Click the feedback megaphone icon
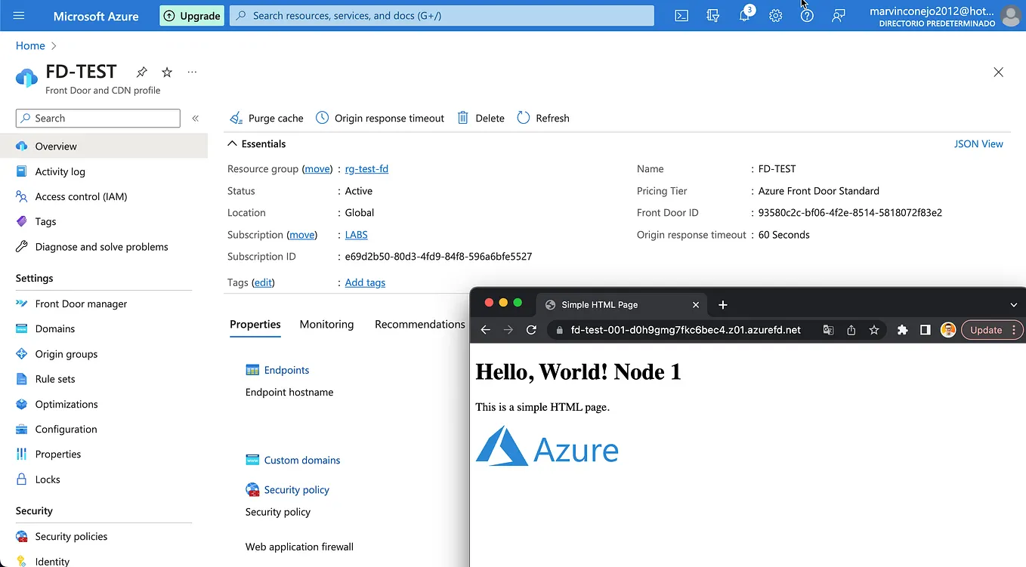Viewport: 1026px width, 567px height. [838, 15]
